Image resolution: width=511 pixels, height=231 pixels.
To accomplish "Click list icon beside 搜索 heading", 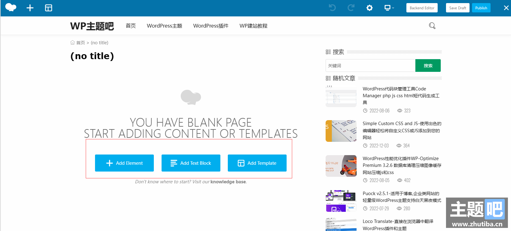I will 328,52.
